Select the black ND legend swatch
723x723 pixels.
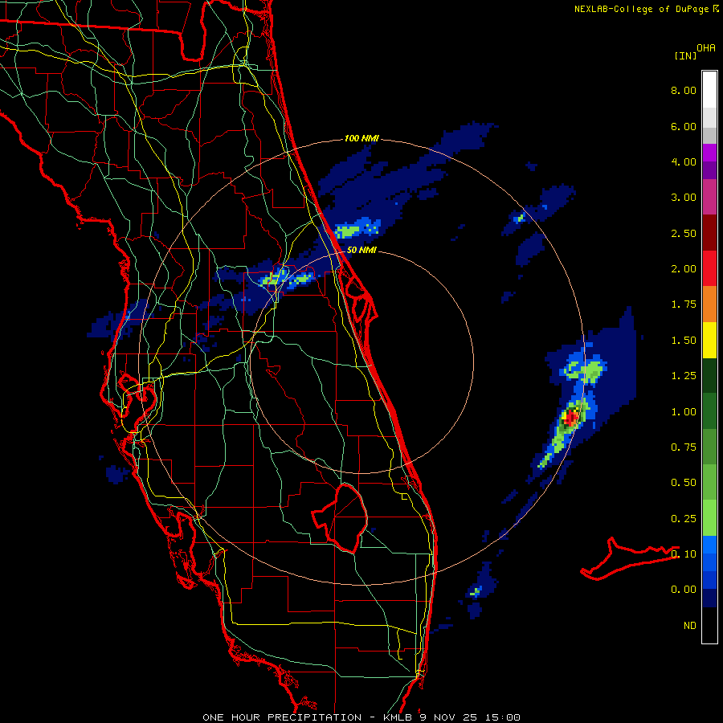click(709, 625)
